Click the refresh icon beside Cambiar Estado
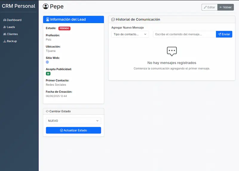The height and width of the screenshot is (171, 239). pyautogui.click(x=47, y=111)
